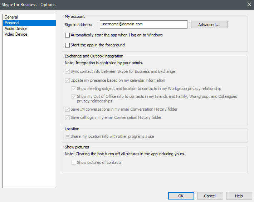Click the 'Show pictures' group heading
This screenshot has height=202, width=254.
(x=77, y=147)
